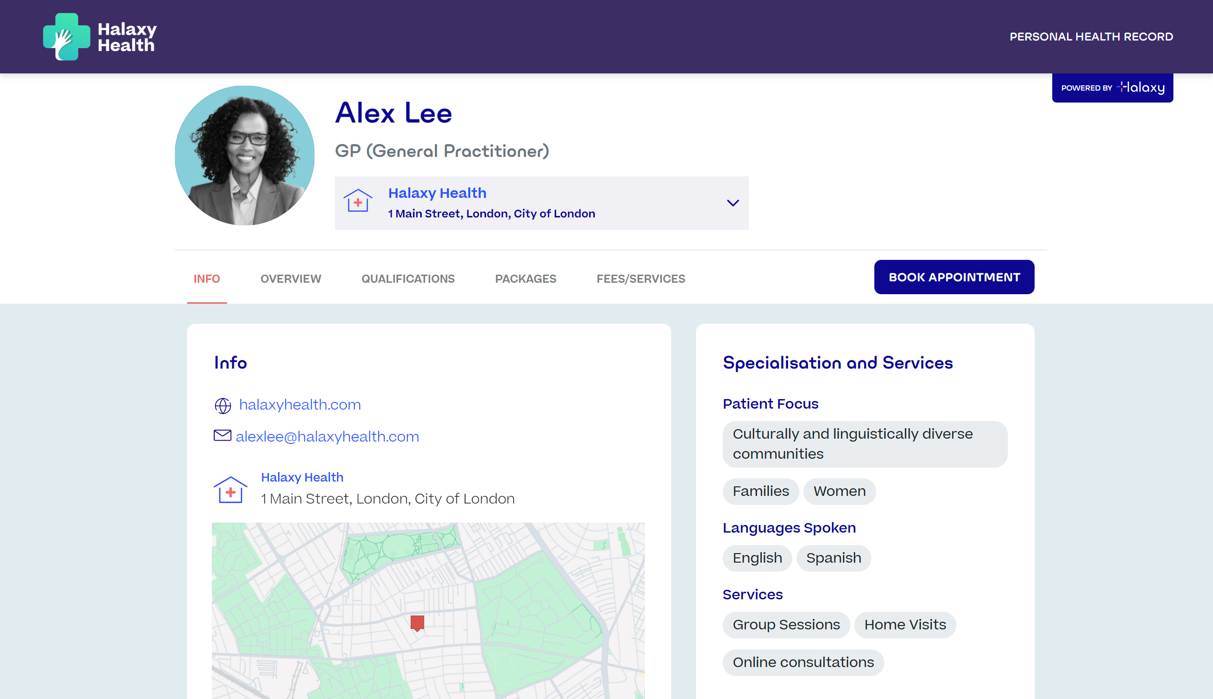Click the clinic house icon in location selector

pos(358,201)
